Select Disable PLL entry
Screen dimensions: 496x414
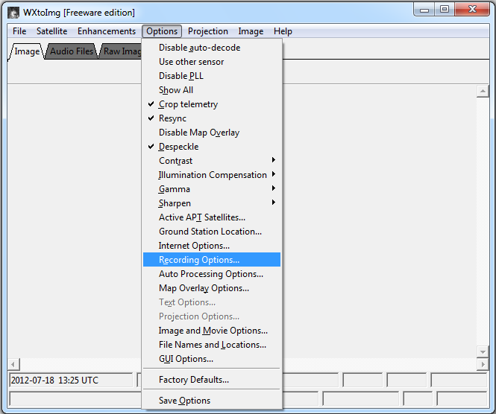click(x=212, y=76)
